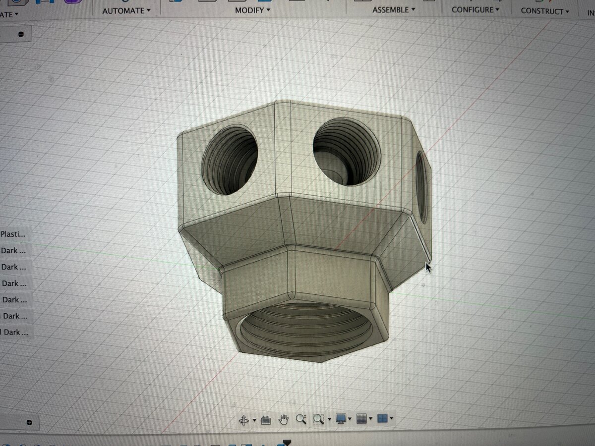Expand the comments panel with plus button

coord(29,422)
